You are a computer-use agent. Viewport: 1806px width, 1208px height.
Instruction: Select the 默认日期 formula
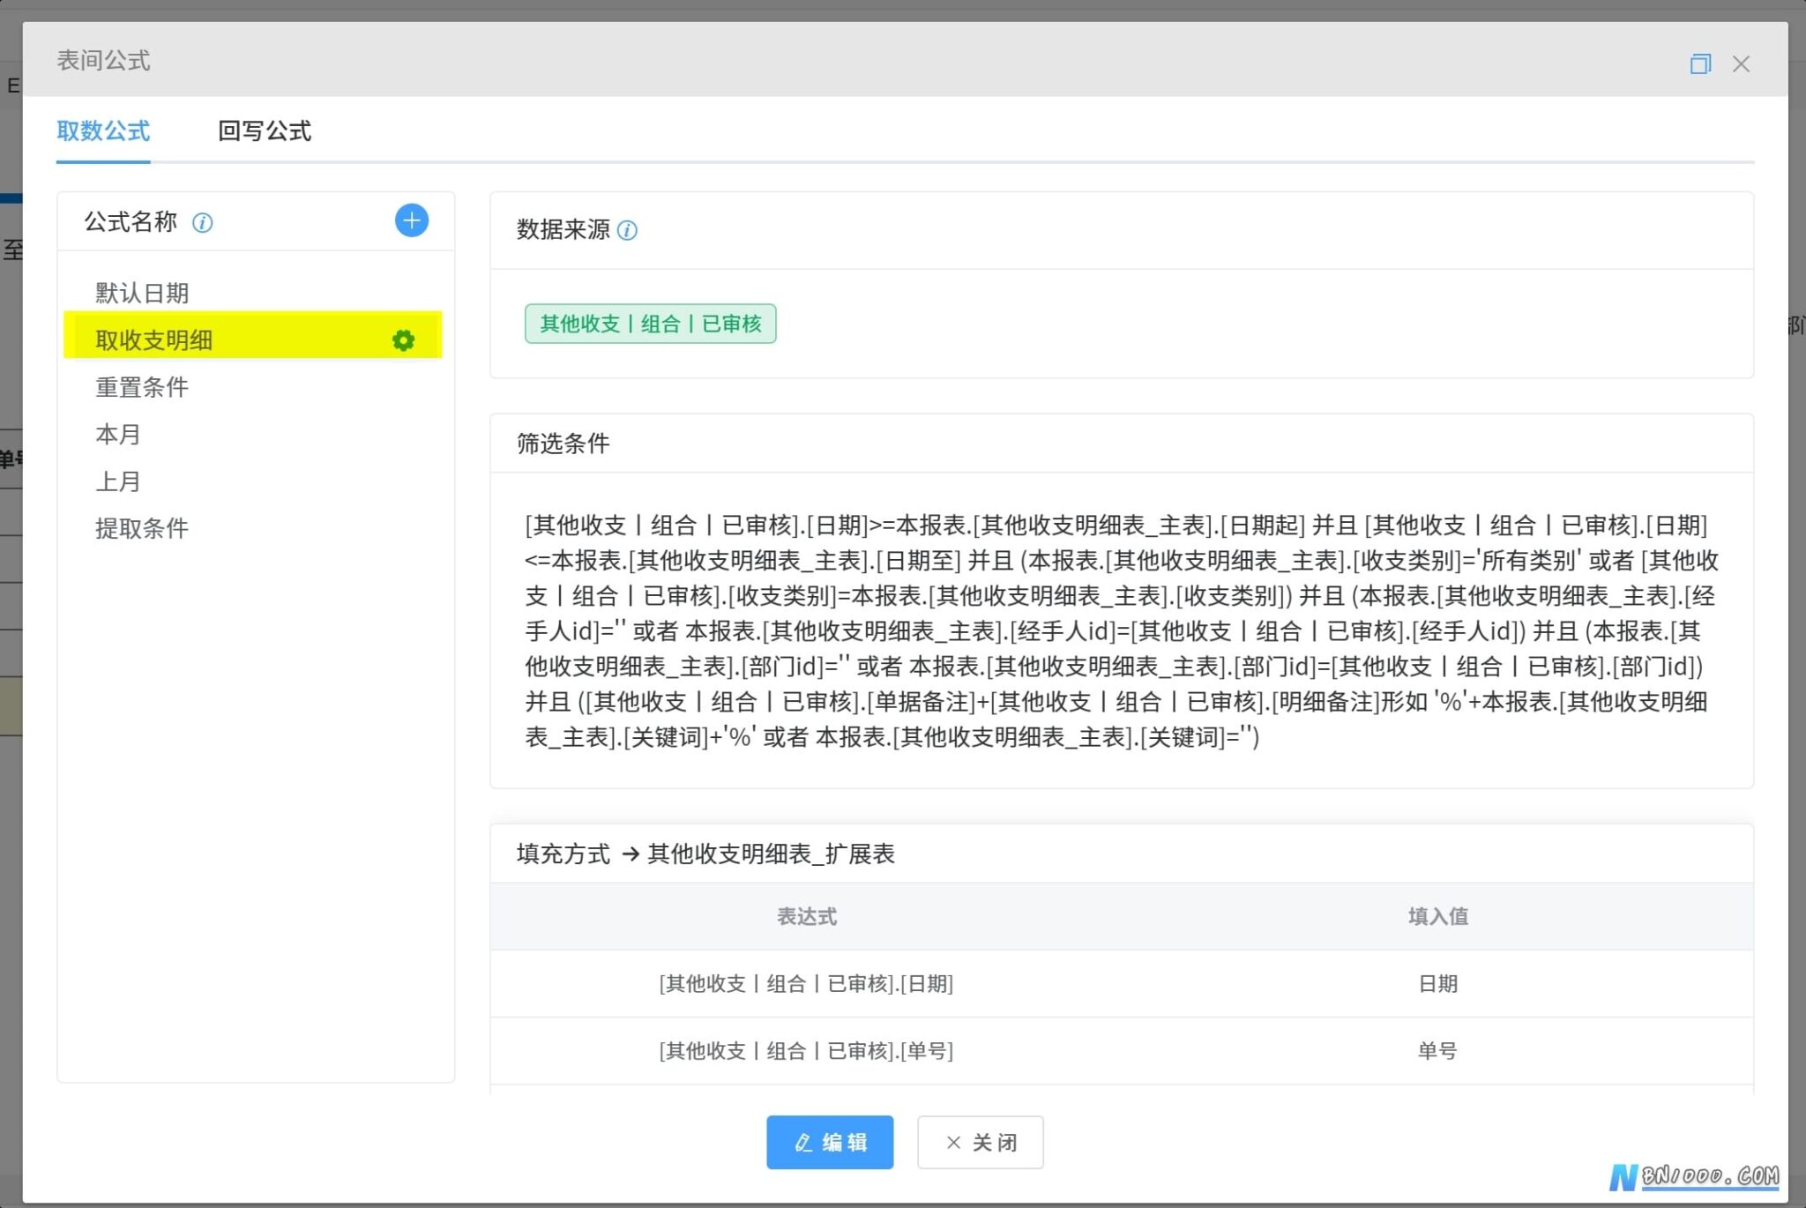point(142,293)
